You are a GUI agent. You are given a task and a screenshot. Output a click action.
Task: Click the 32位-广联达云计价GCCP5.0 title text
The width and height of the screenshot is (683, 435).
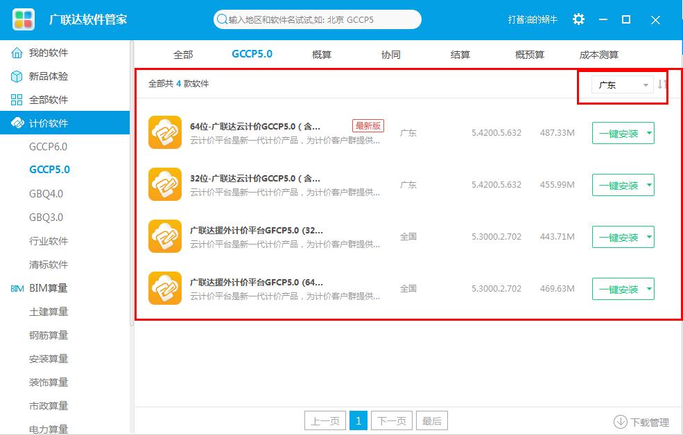[255, 178]
